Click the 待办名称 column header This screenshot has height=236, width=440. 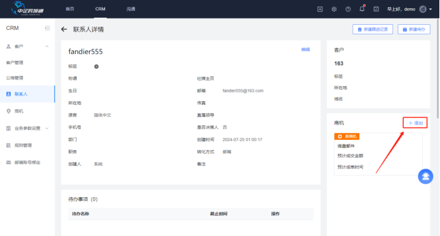(81, 214)
